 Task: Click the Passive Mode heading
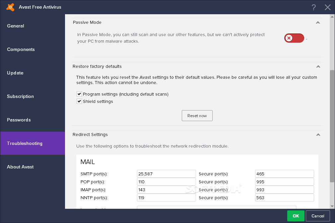click(87, 22)
